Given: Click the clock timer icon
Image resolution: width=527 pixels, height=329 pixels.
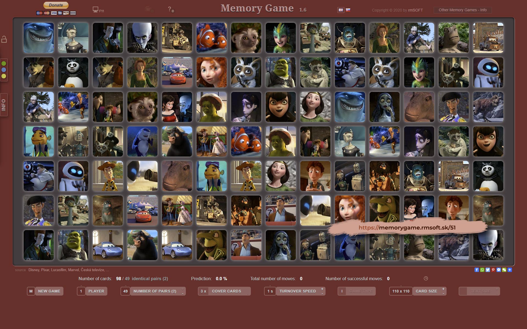Looking at the screenshot, I should (426, 279).
